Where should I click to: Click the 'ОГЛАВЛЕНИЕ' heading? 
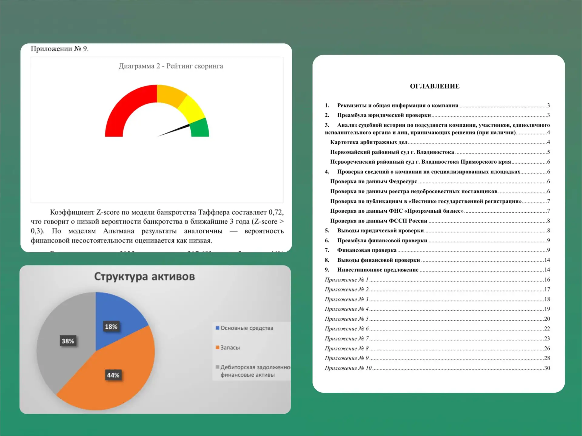[x=435, y=86]
